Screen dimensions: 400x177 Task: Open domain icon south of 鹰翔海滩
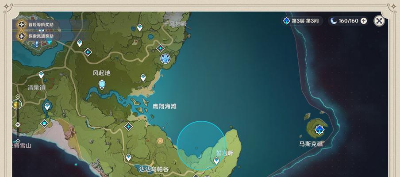click(128, 126)
